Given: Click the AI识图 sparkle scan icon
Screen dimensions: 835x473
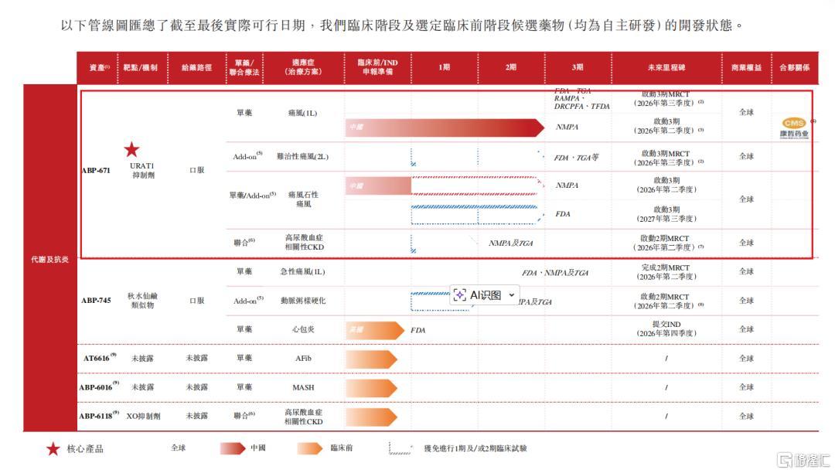Looking at the screenshot, I should pyautogui.click(x=459, y=294).
